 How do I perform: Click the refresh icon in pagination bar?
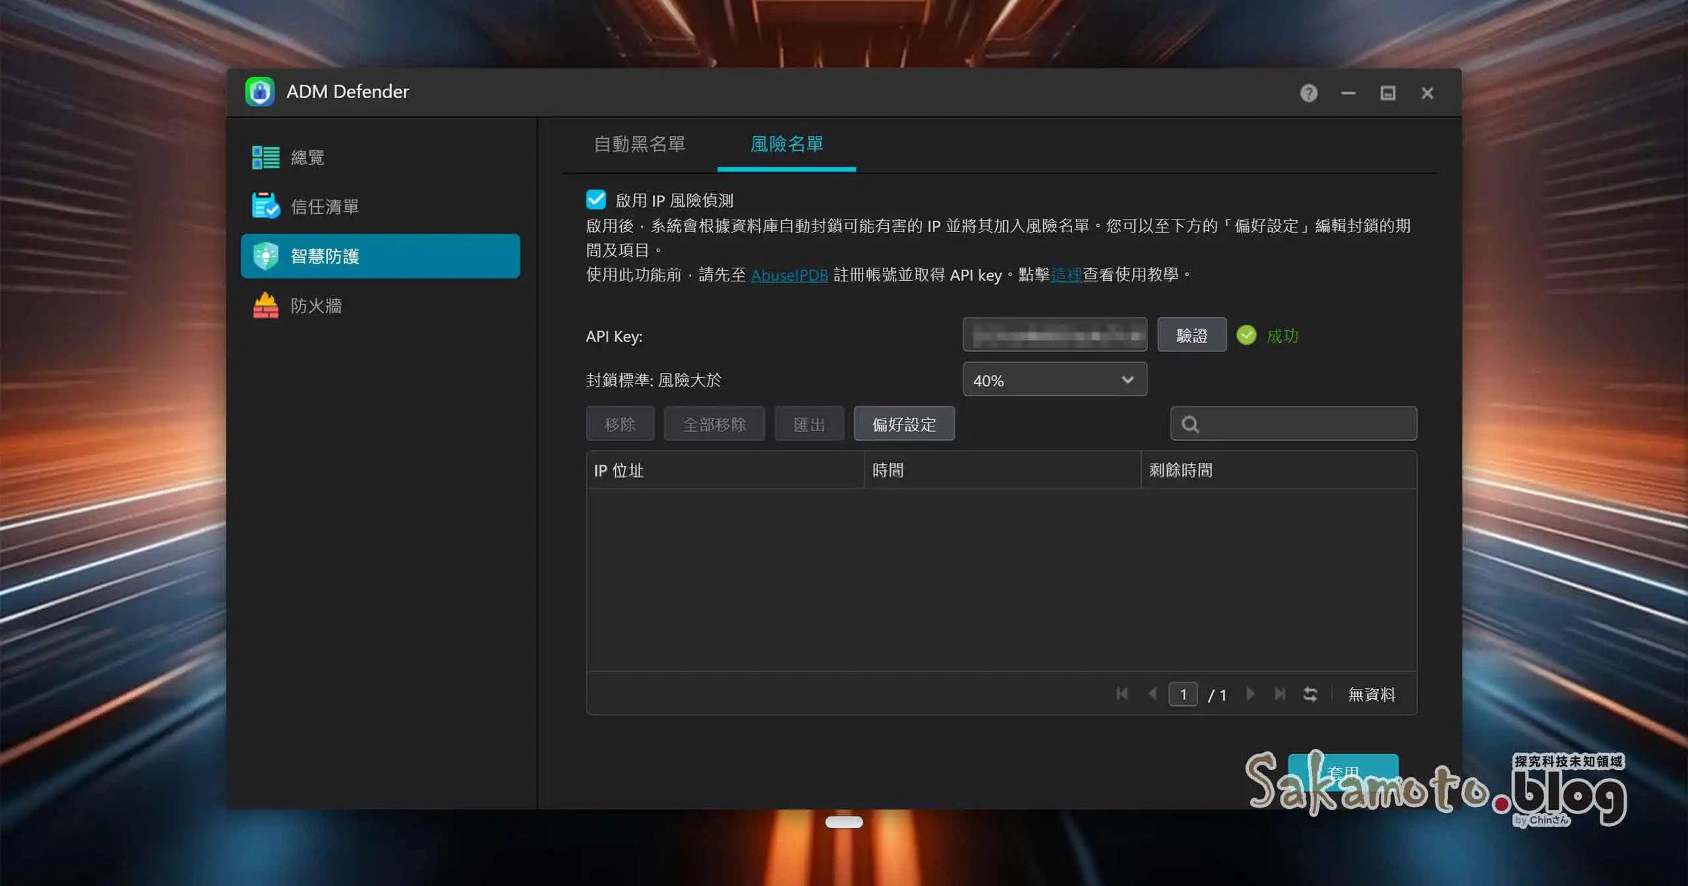coord(1310,694)
